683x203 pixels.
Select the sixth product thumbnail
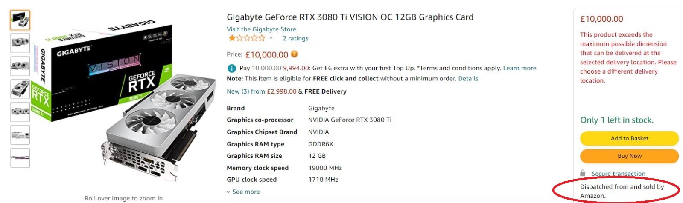[x=20, y=135]
